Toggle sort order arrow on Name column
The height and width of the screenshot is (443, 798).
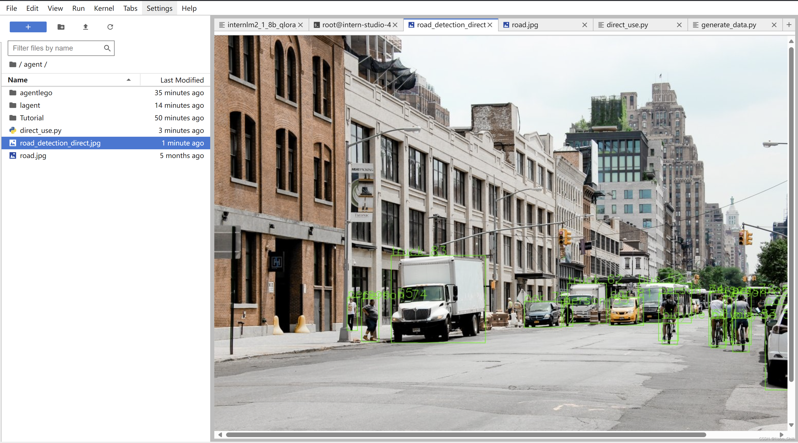pyautogui.click(x=129, y=80)
